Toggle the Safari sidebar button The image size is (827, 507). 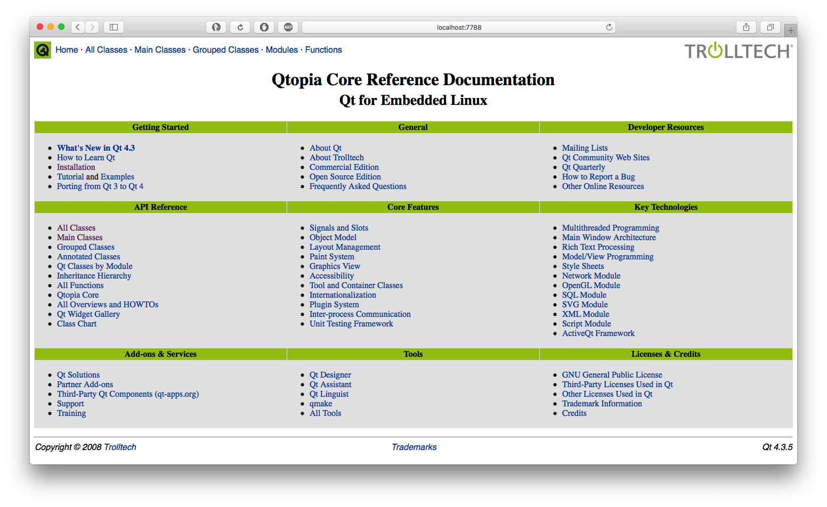[x=113, y=27]
